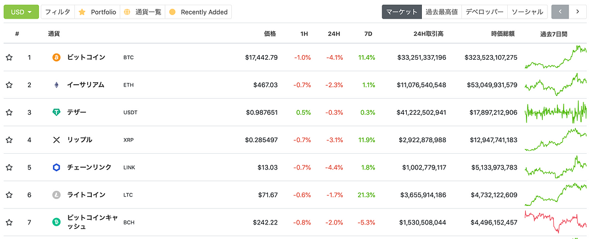Viewport: 595px width, 239px height.
Task: Click the Ripple XRP logo icon
Action: pos(56,140)
